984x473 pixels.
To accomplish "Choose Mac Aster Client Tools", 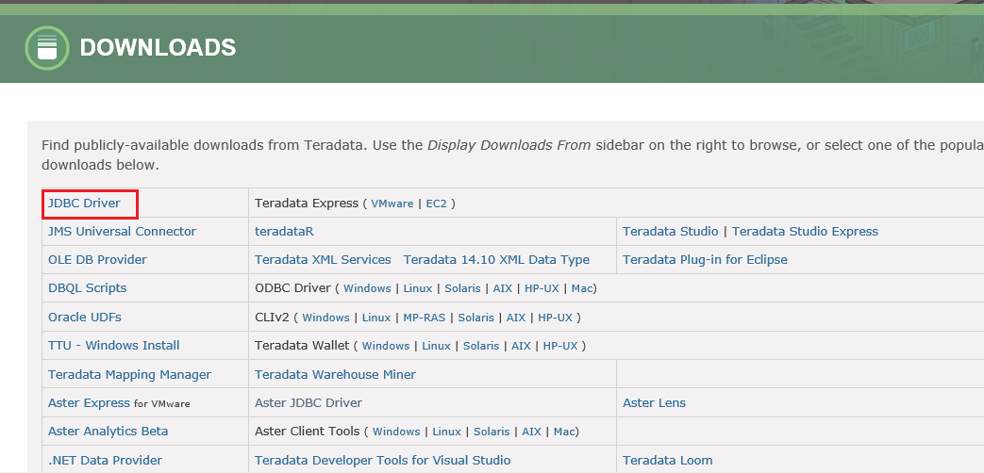I will coord(564,432).
